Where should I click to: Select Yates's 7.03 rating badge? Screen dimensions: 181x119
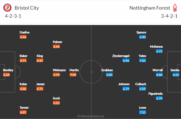click(143, 60)
